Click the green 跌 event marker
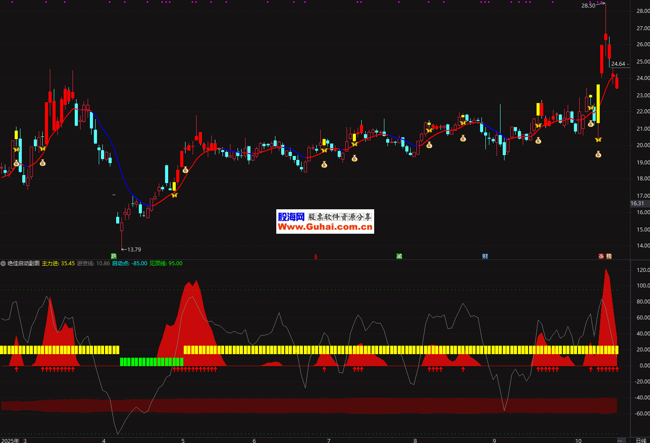This screenshot has width=650, height=443. pyautogui.click(x=114, y=256)
